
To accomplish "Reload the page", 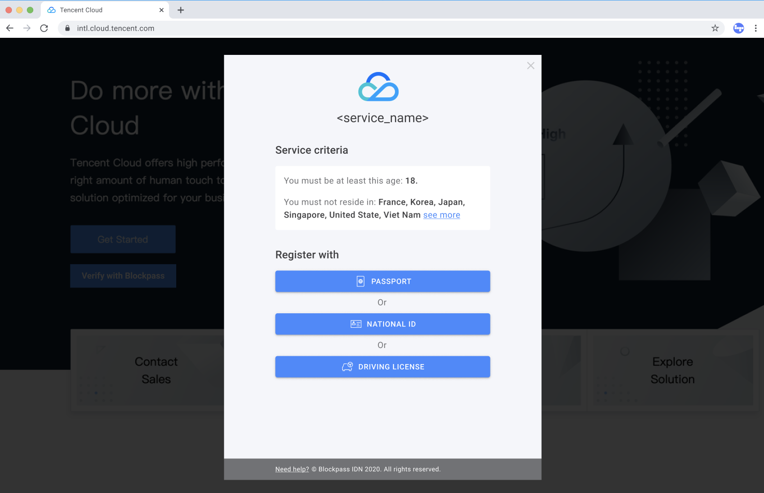I will (44, 28).
